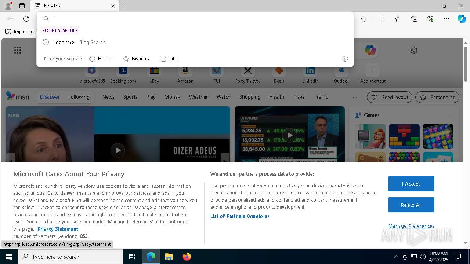The width and height of the screenshot is (470, 264).
Task: Open page settings gear icon
Action: [414, 50]
